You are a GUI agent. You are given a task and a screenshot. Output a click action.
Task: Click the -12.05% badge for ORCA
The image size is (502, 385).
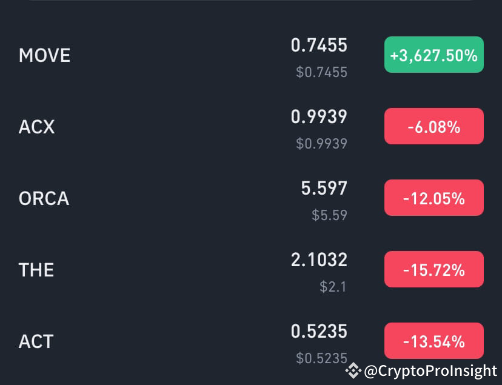[433, 197]
